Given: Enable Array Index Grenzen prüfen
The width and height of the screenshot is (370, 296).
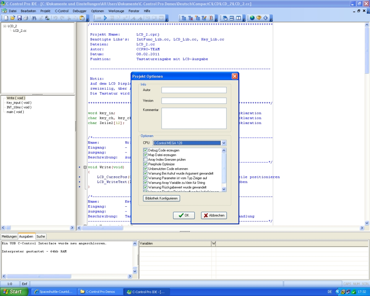Looking at the screenshot, I should tap(146, 160).
